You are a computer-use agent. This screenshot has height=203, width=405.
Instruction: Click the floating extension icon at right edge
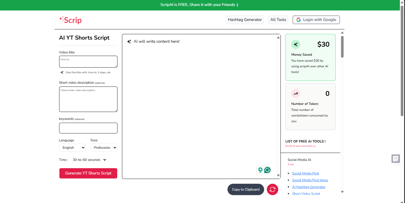click(396, 159)
